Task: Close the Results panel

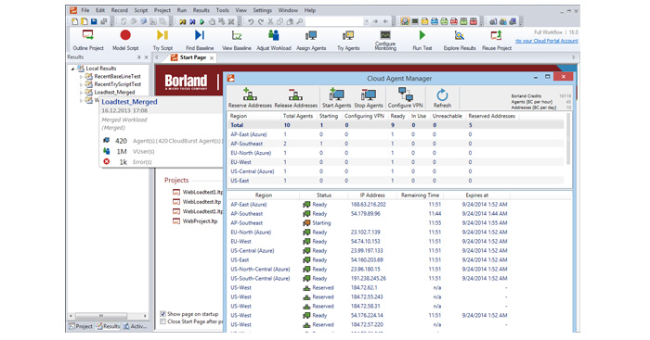Action: [146, 57]
